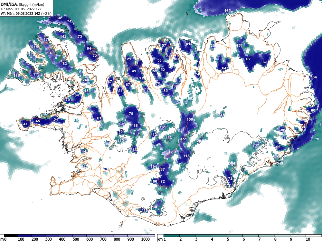This screenshot has height=242, width=322.
Task: Click the visibility value 115 on the map
Action: (x=36, y=74)
